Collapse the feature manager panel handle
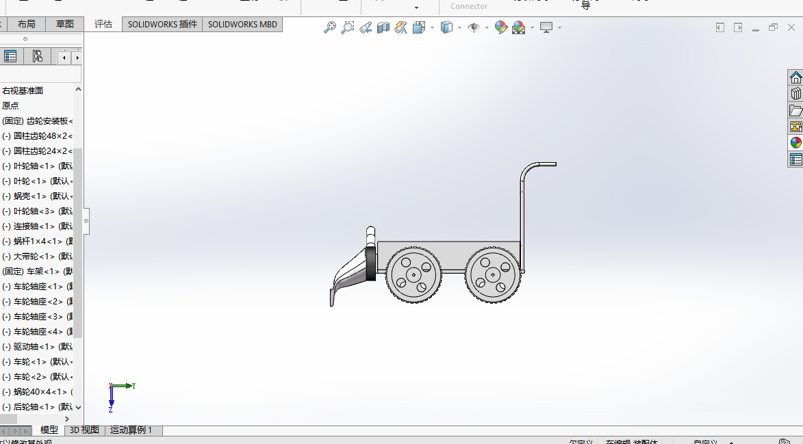 tap(86, 221)
